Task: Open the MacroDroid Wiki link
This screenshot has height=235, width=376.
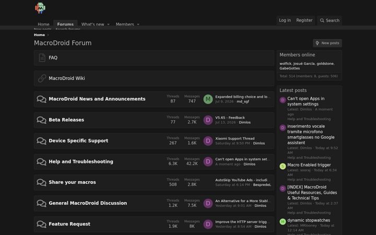Action: tap(67, 78)
